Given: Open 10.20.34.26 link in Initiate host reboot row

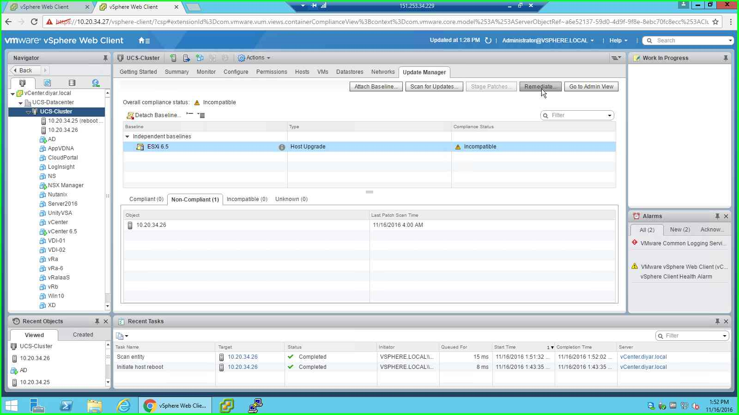Looking at the screenshot, I should pos(242,367).
